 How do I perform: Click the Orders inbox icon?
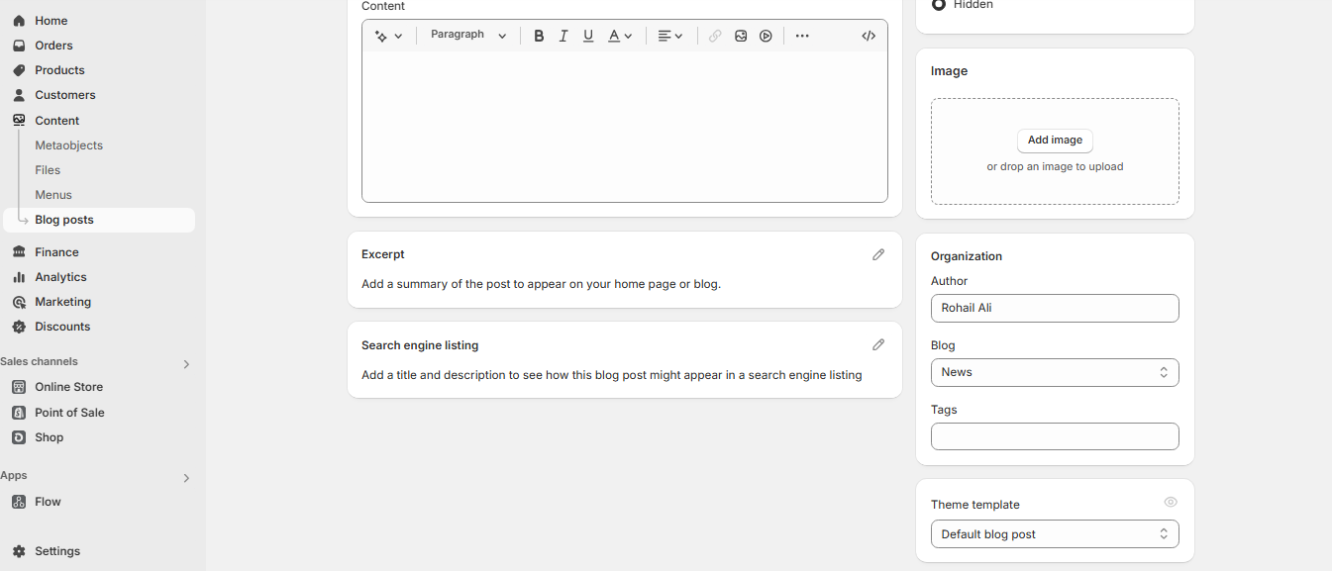19,46
